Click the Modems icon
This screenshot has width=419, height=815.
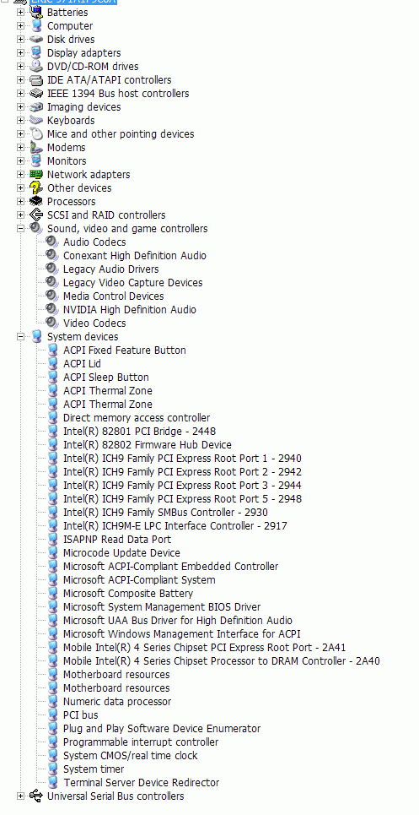point(35,147)
